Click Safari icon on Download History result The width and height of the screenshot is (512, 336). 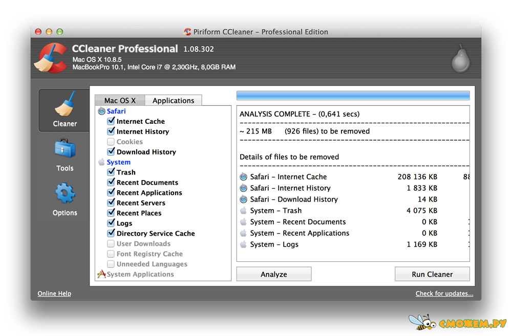[x=243, y=199]
